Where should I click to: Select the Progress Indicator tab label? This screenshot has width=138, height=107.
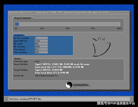(23, 18)
